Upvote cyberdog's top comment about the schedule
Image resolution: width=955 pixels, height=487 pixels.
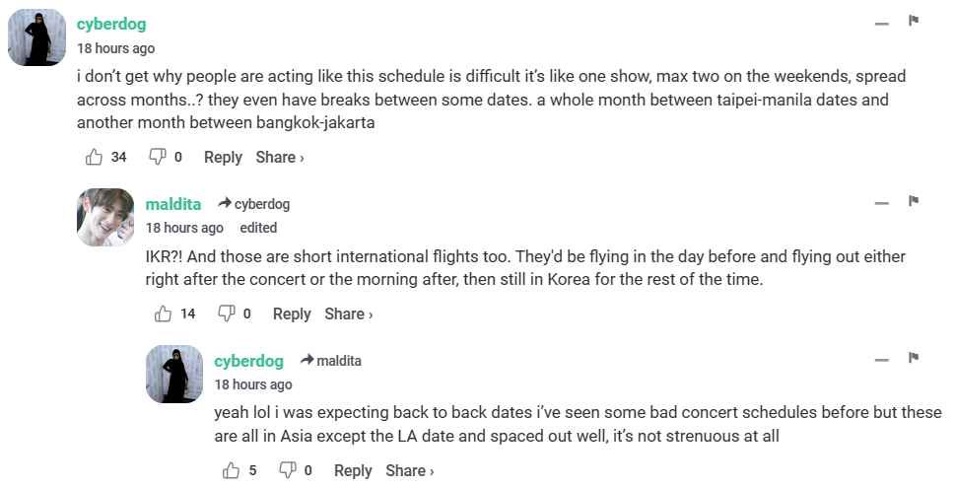(95, 157)
